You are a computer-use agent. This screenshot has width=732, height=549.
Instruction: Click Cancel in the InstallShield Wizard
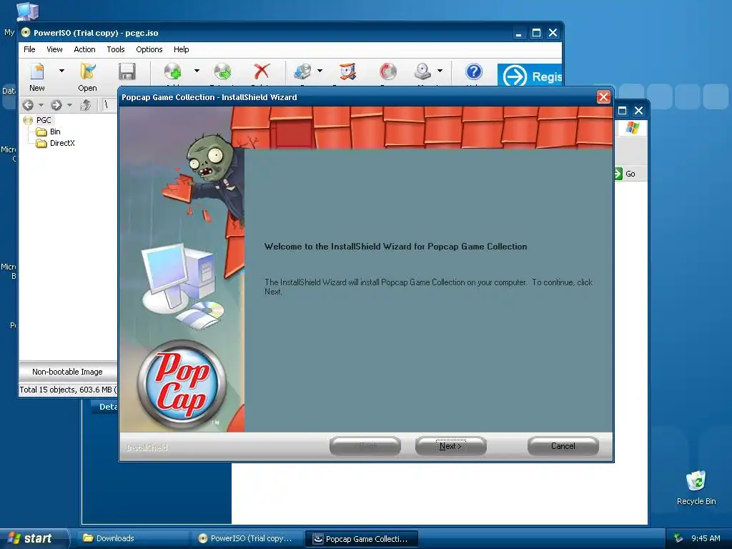click(563, 446)
